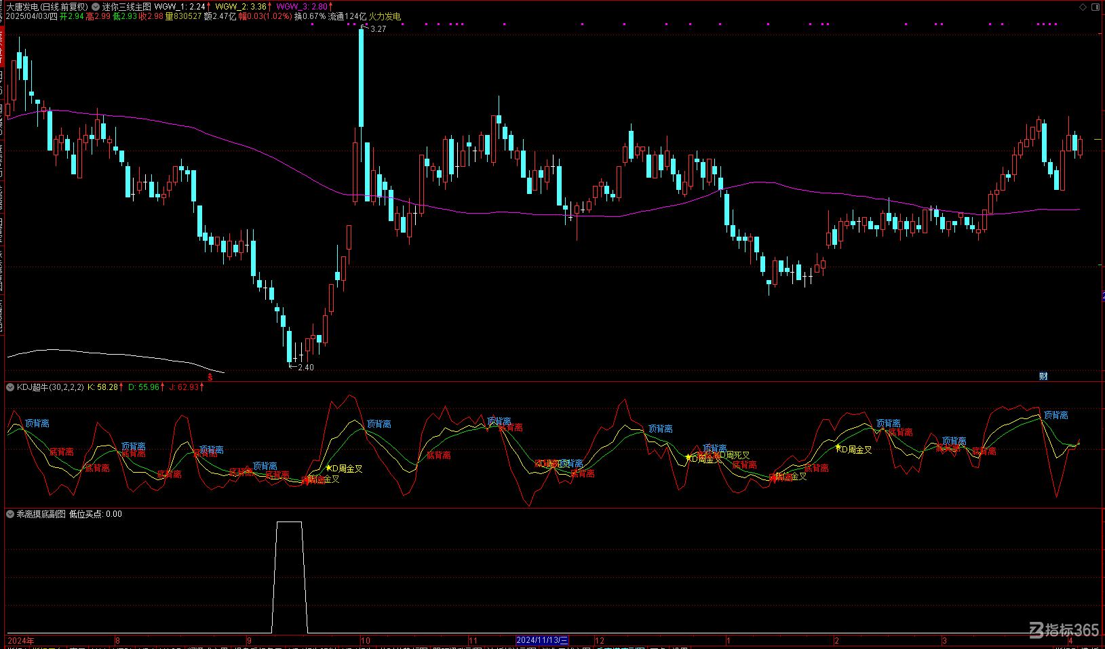The height and width of the screenshot is (649, 1105).
Task: Click the 3.27 high price label
Action: coord(379,29)
